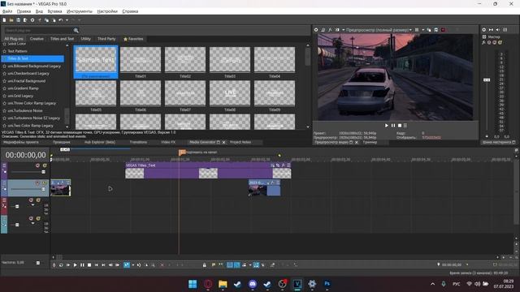
Task: Close the Media Generator tab
Action: (x=224, y=143)
